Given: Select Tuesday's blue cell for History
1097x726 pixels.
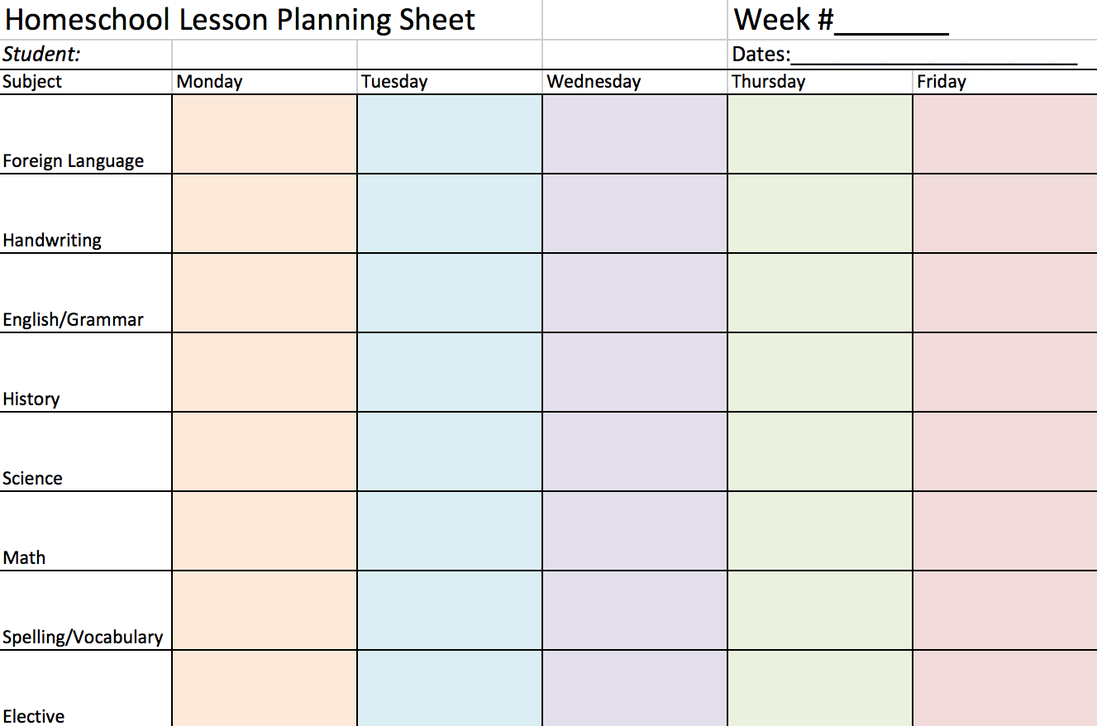Looking at the screenshot, I should (450, 372).
